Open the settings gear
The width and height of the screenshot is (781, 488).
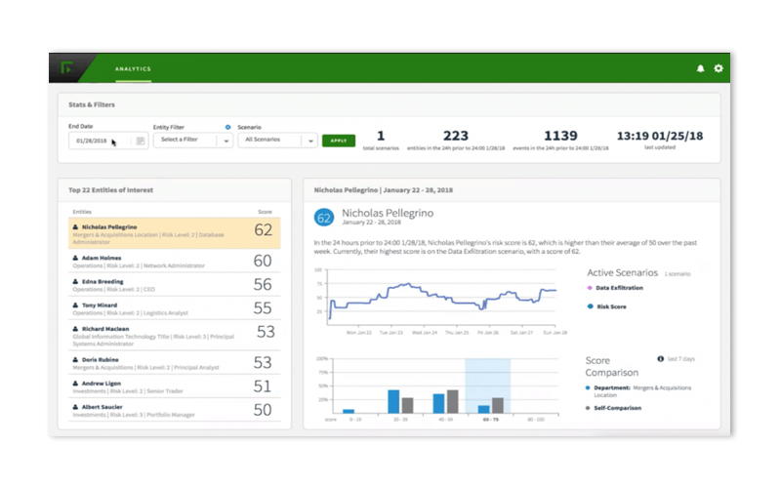pyautogui.click(x=719, y=68)
